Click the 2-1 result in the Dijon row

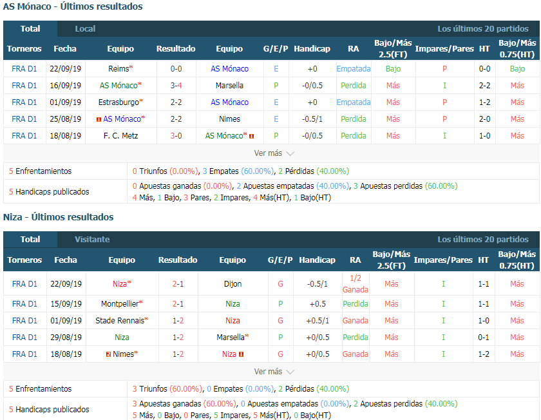pos(178,283)
